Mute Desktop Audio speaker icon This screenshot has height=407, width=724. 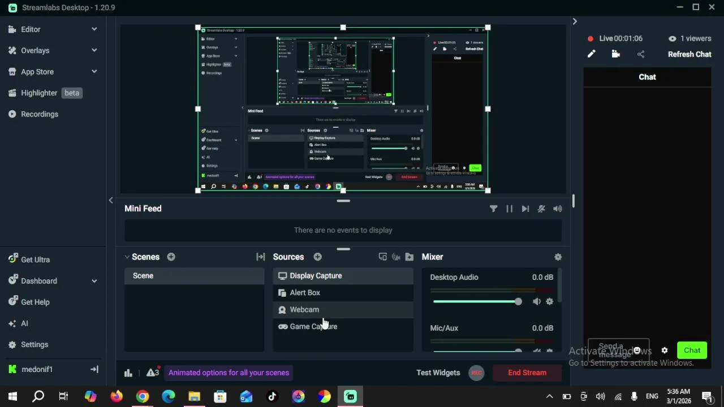tap(536, 301)
